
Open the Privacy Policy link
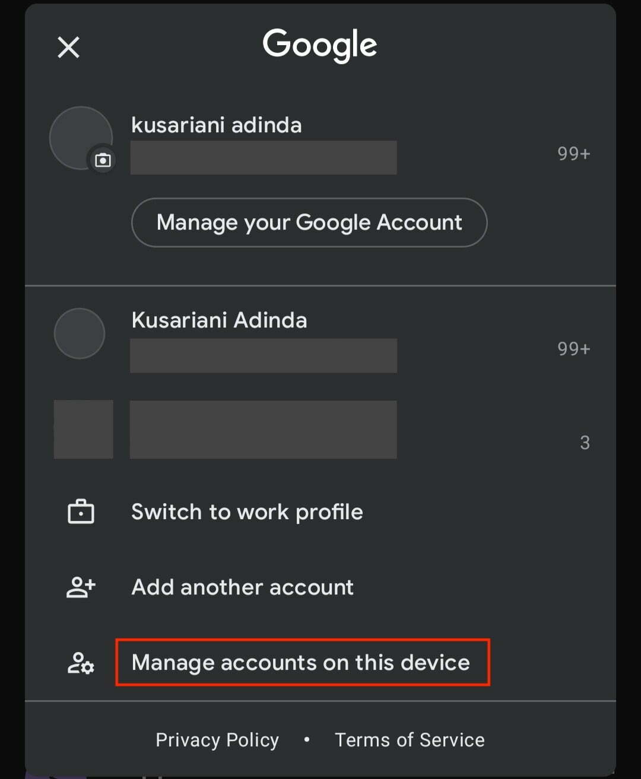(217, 740)
